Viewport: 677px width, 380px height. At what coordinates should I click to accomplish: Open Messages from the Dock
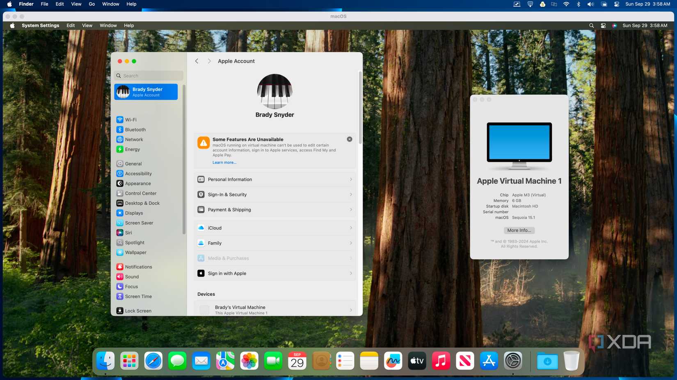pyautogui.click(x=177, y=361)
